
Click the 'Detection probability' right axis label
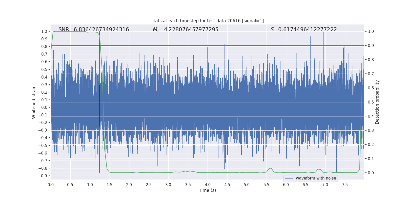[377, 102]
